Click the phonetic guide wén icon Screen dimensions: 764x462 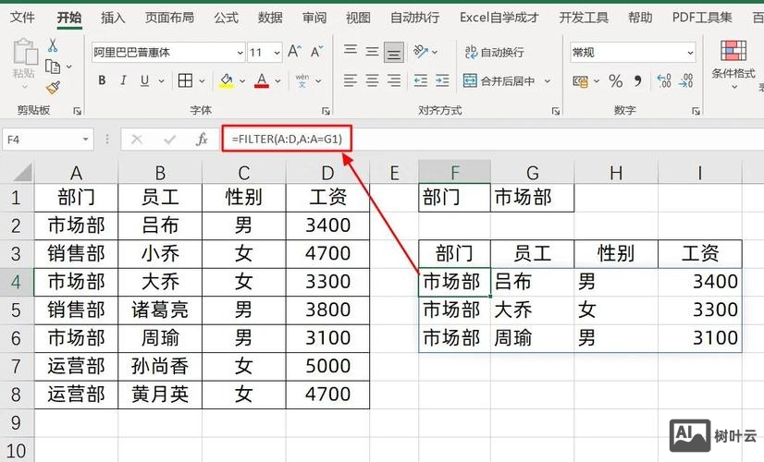(x=302, y=80)
